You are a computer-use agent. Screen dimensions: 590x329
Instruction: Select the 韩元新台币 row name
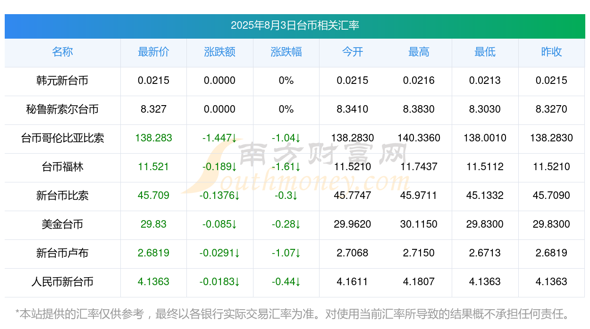click(62, 81)
